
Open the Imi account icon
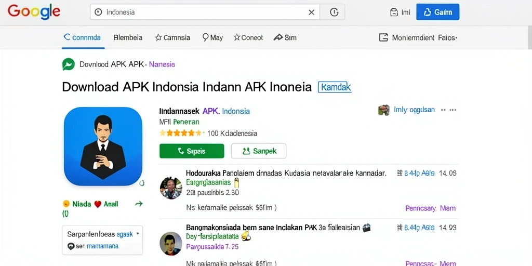click(394, 12)
